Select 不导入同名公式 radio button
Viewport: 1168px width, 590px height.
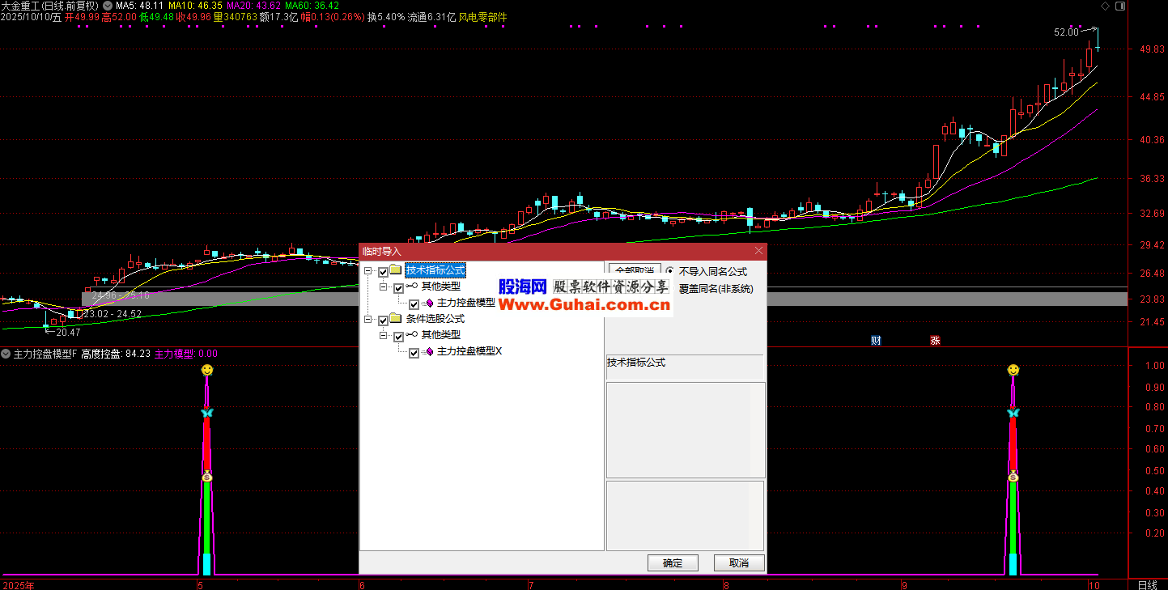click(x=669, y=272)
